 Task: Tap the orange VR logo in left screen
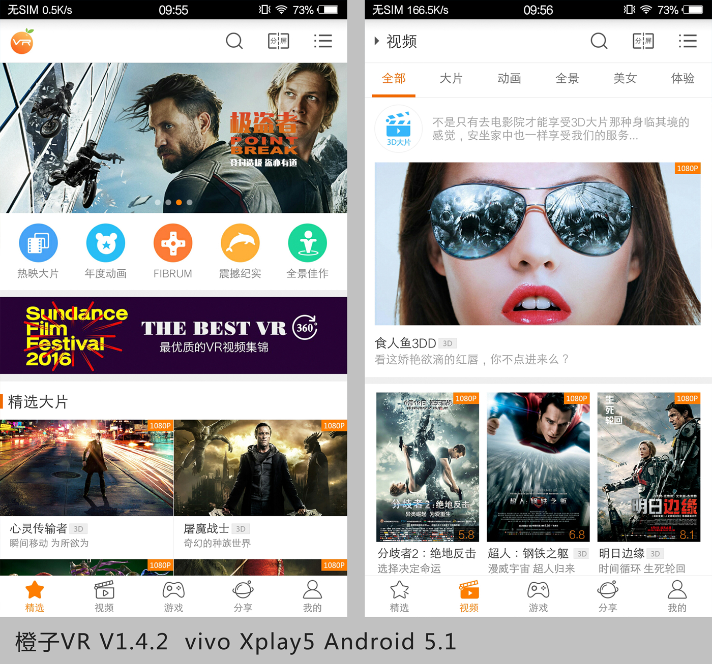click(22, 41)
